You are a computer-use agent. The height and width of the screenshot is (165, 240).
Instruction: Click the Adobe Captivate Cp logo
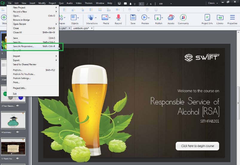pos(3,3)
